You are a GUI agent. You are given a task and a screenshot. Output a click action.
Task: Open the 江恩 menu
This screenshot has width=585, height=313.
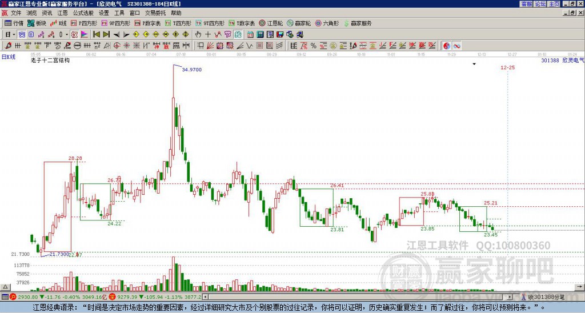[62, 13]
